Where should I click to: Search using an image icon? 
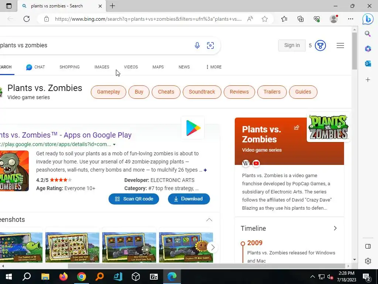pyautogui.click(x=210, y=45)
